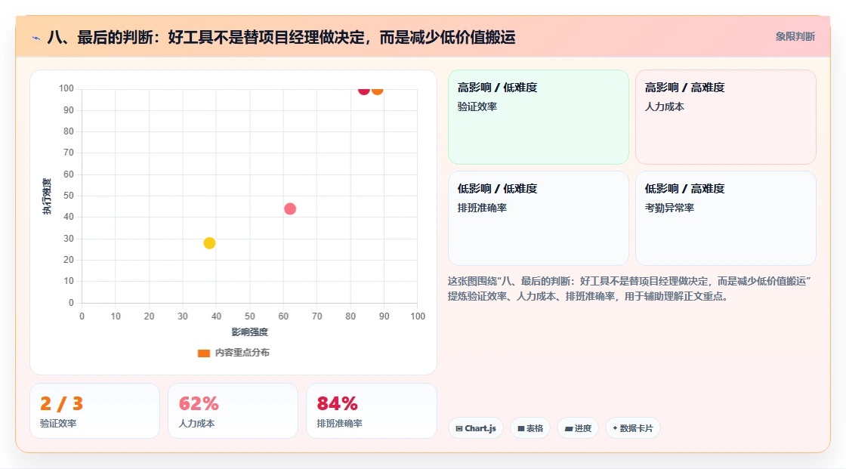Image resolution: width=846 pixels, height=469 pixels.
Task: Click the 84% 排班准确率 stat card
Action: tap(371, 412)
